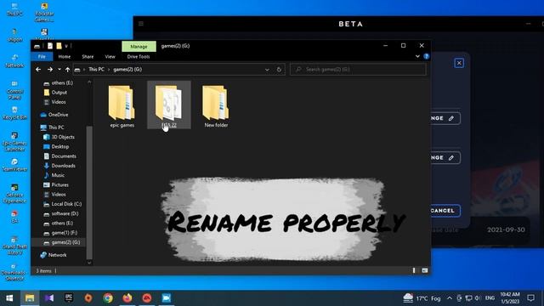The height and width of the screenshot is (306, 544).
Task: Open TeamViewer desktop shortcut
Action: click(x=14, y=165)
